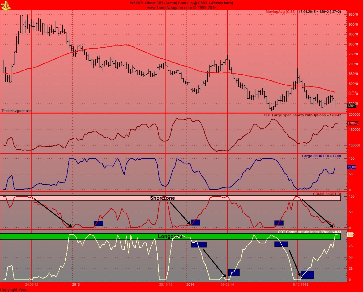Select the MovingAvg (C,52) indicator label
Viewport: 363px width, 292px height.
(x=280, y=12)
